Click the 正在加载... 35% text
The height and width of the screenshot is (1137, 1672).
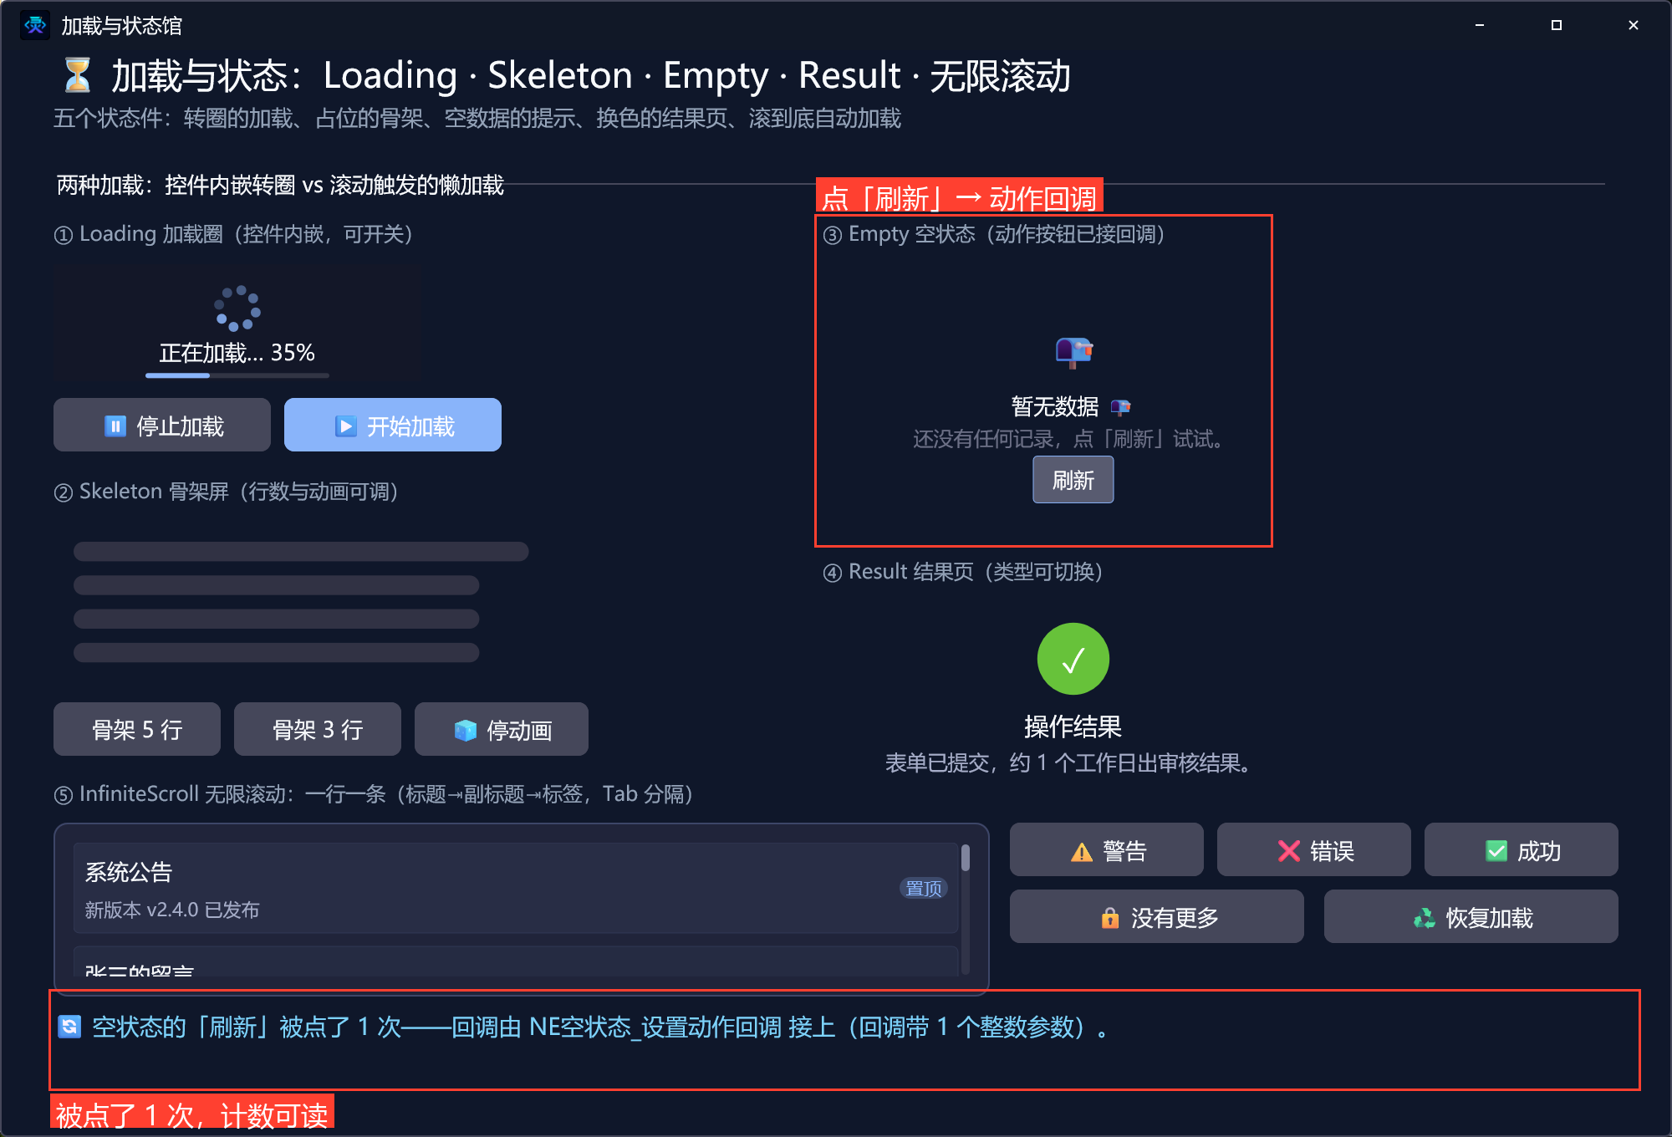[x=237, y=353]
